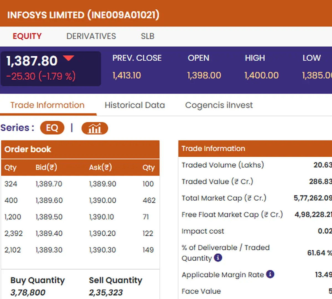Click the HIGH value 1,400.00
Viewport: 332px width, 299px height.
point(261,75)
